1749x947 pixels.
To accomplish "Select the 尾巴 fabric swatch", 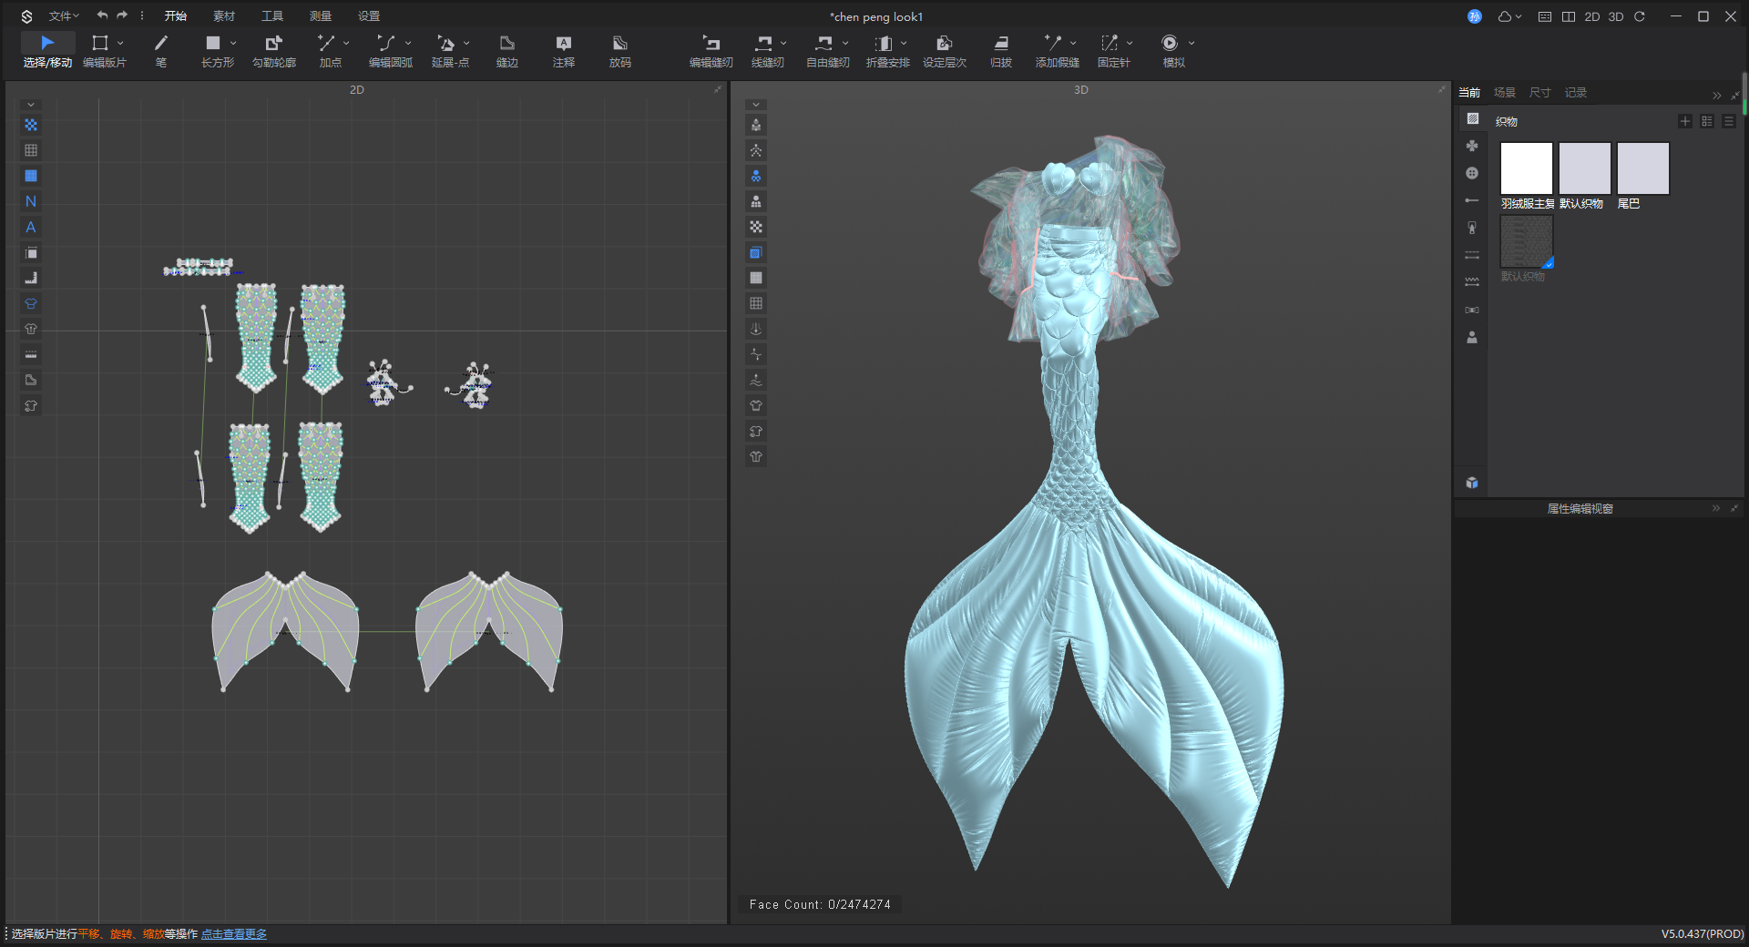I will click(x=1642, y=168).
